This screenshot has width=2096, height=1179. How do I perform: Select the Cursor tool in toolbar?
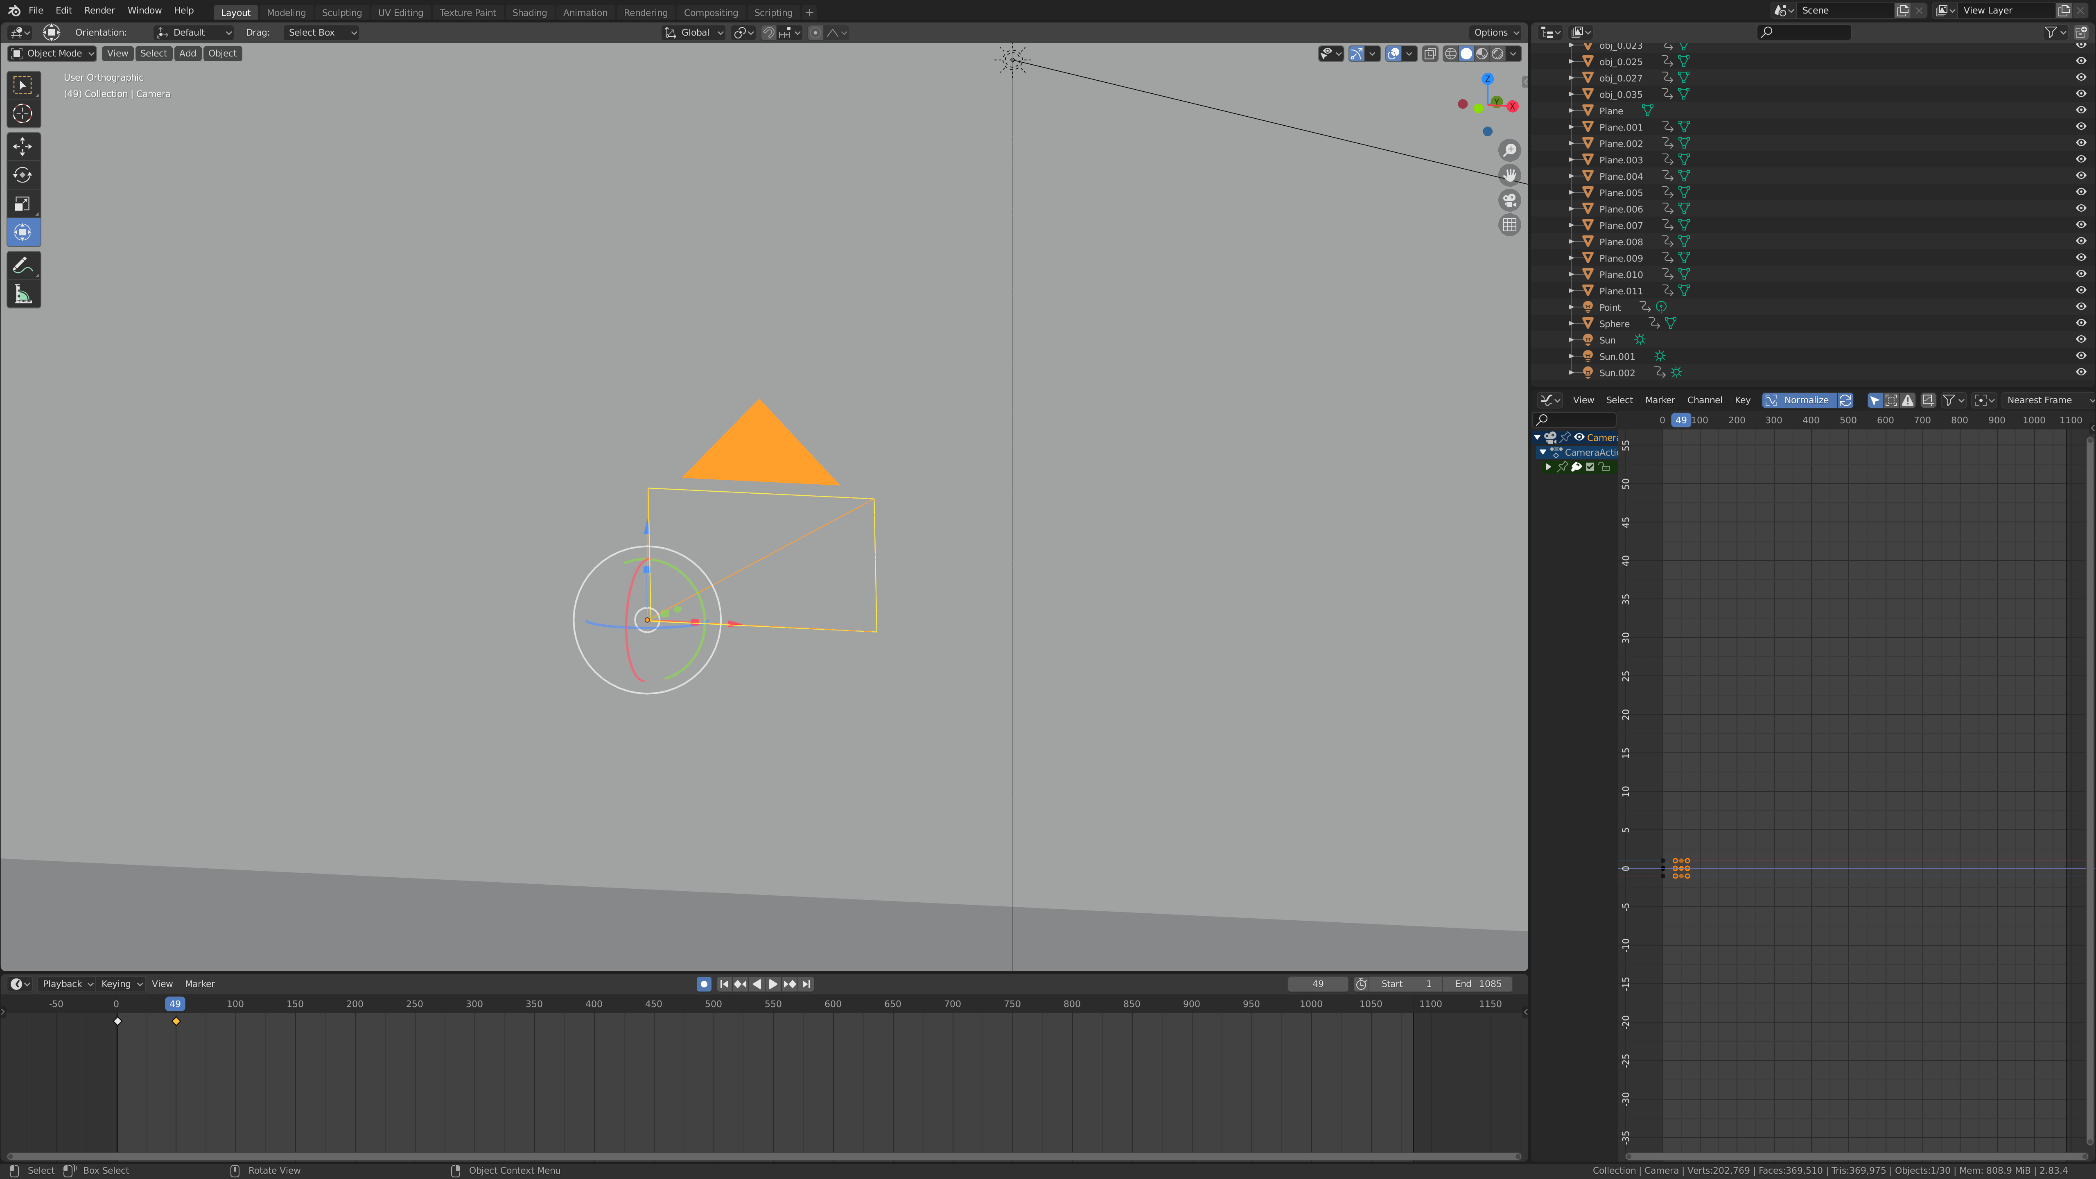coord(23,114)
